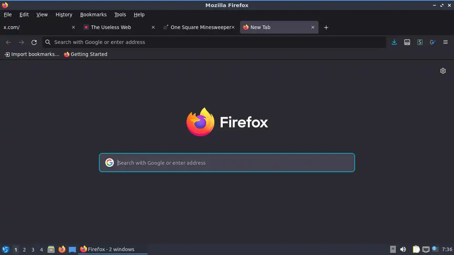The height and width of the screenshot is (255, 454).
Task: Launch file manager from taskbar
Action: [x=51, y=249]
